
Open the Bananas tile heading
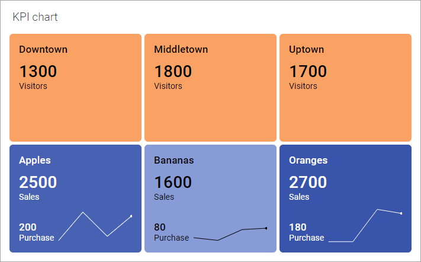pyautogui.click(x=173, y=161)
